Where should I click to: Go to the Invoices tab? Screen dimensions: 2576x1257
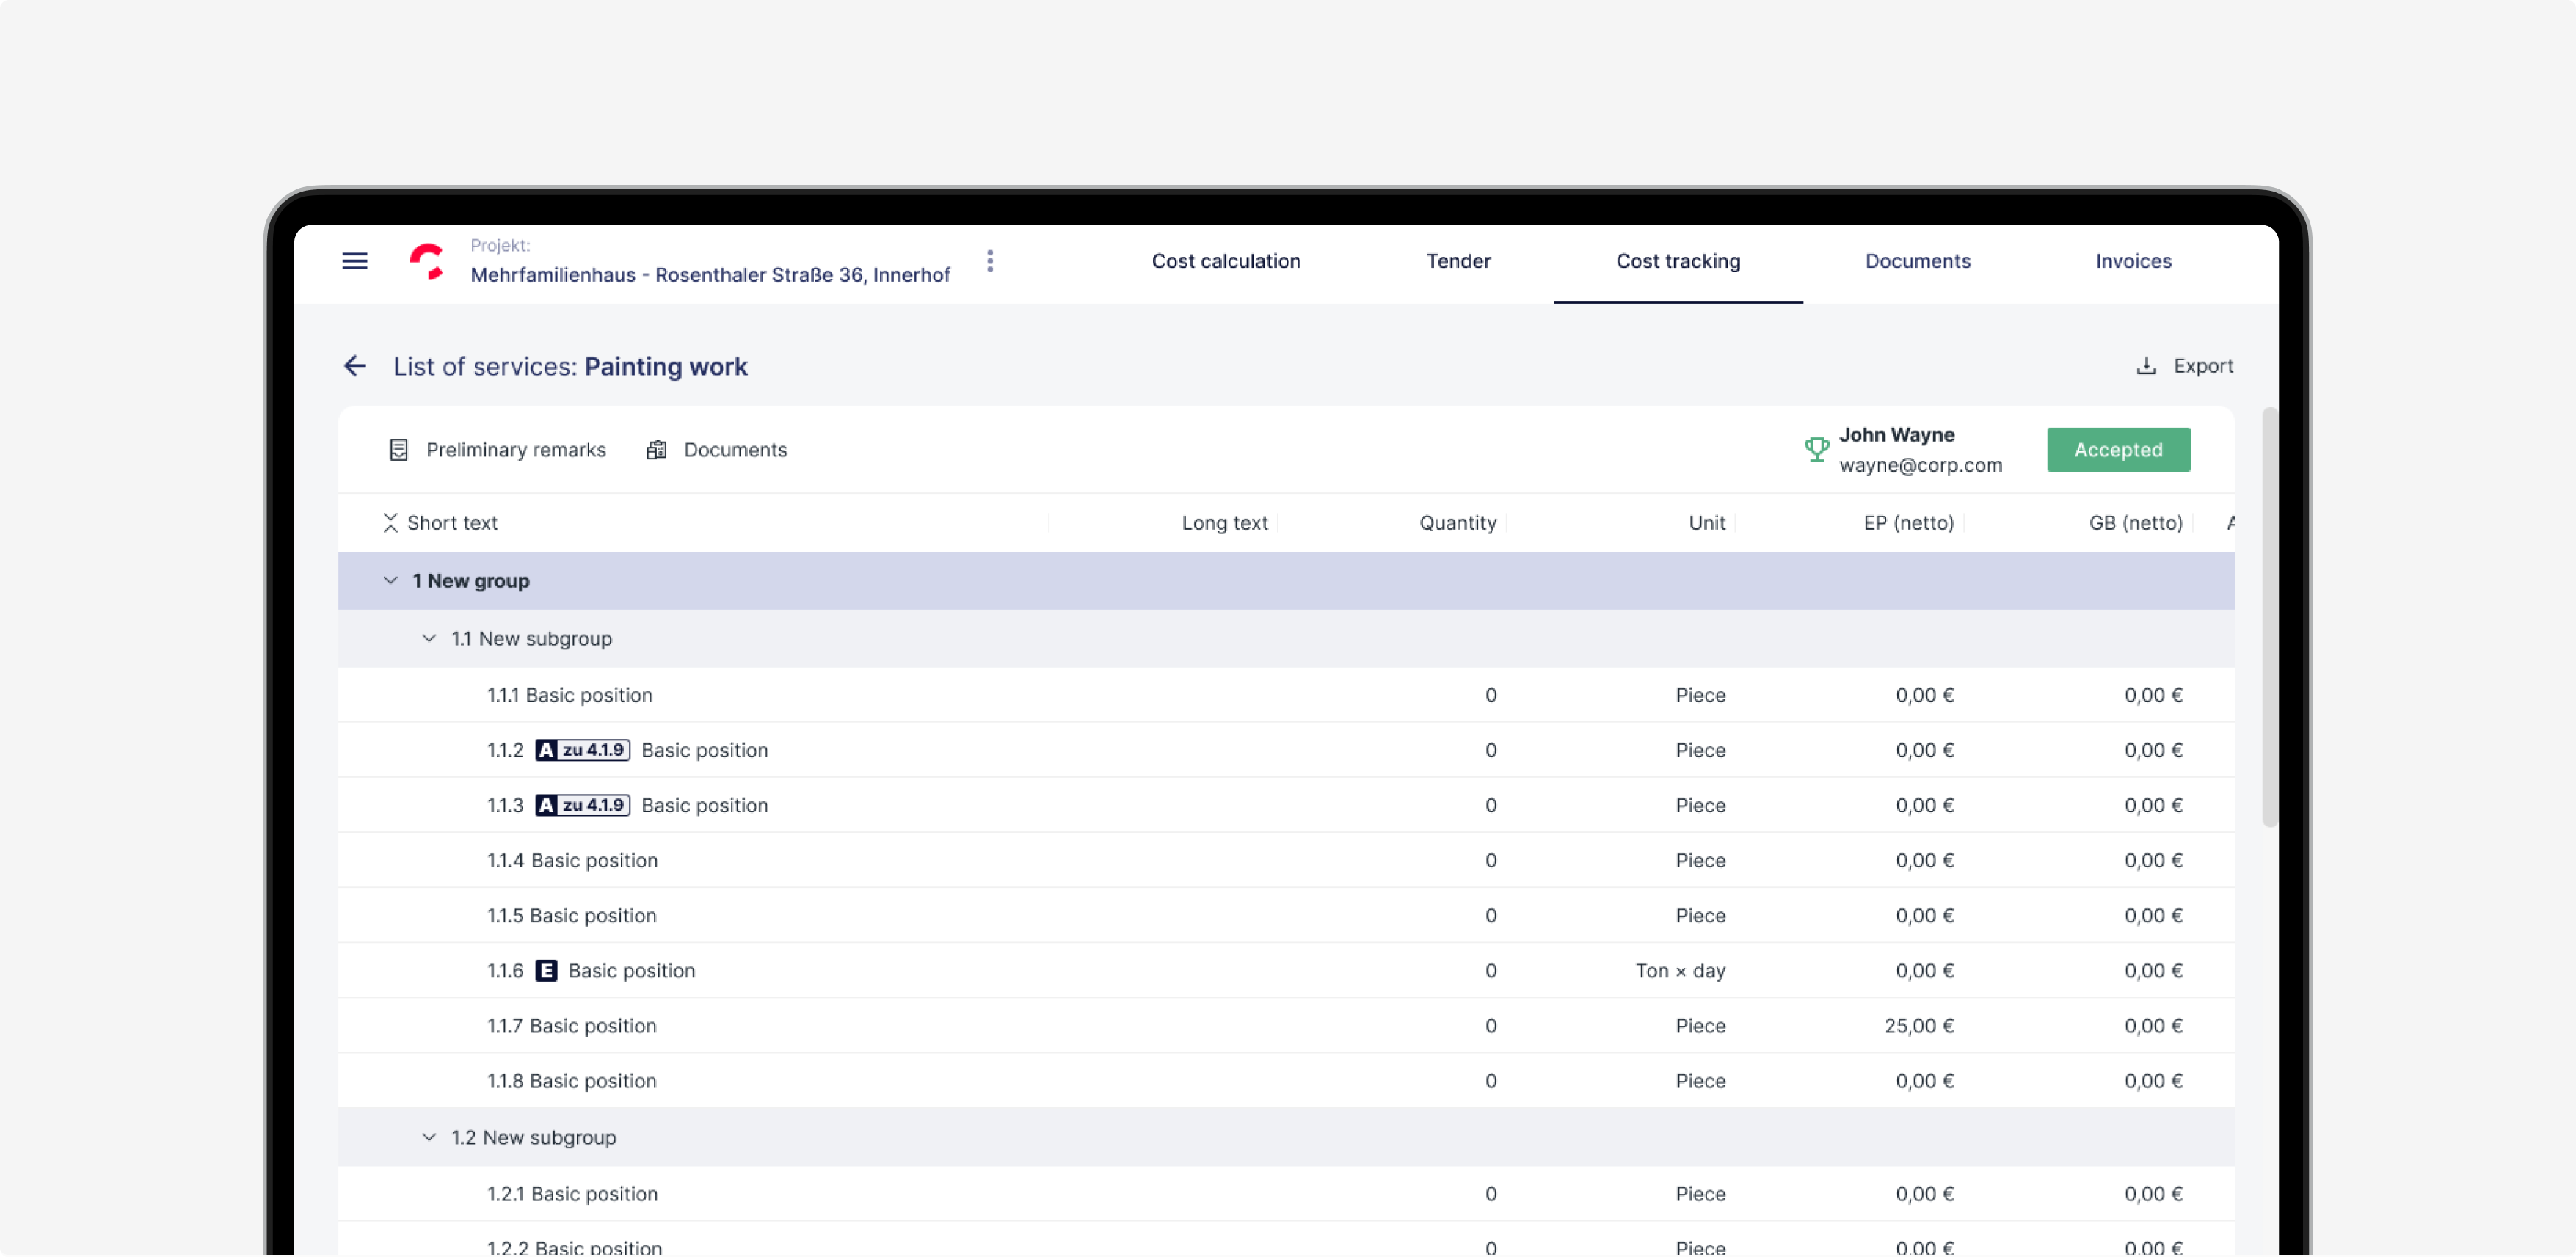[x=2133, y=261]
